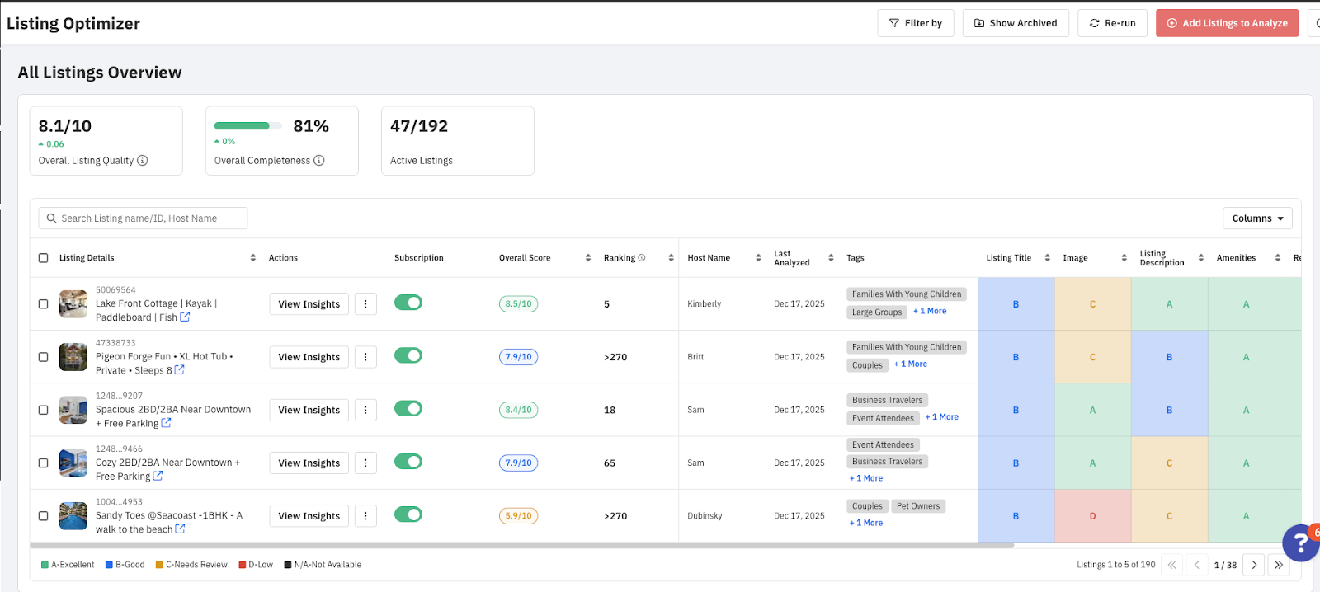Screen dimensions: 1320x592
Task: Click Add Listings to Analyze button
Action: coord(1227,23)
